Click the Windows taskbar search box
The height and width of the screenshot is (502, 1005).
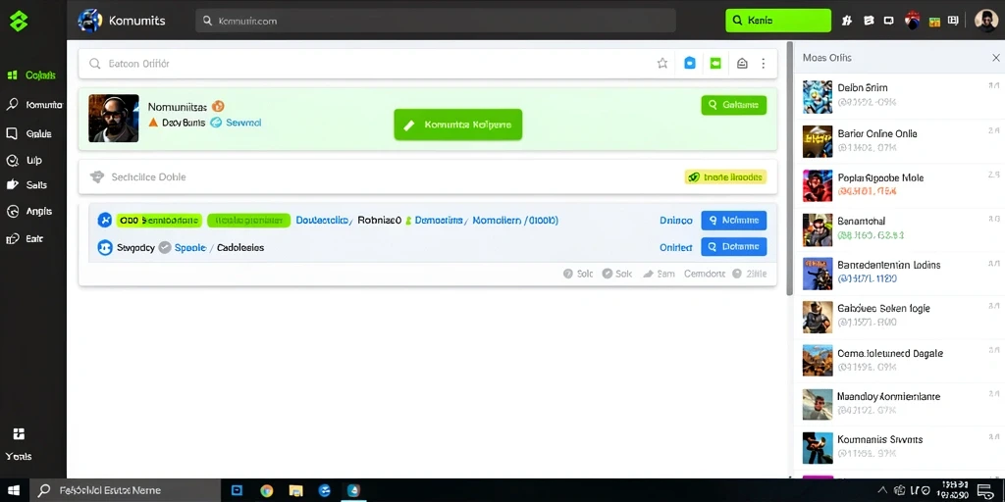point(126,491)
